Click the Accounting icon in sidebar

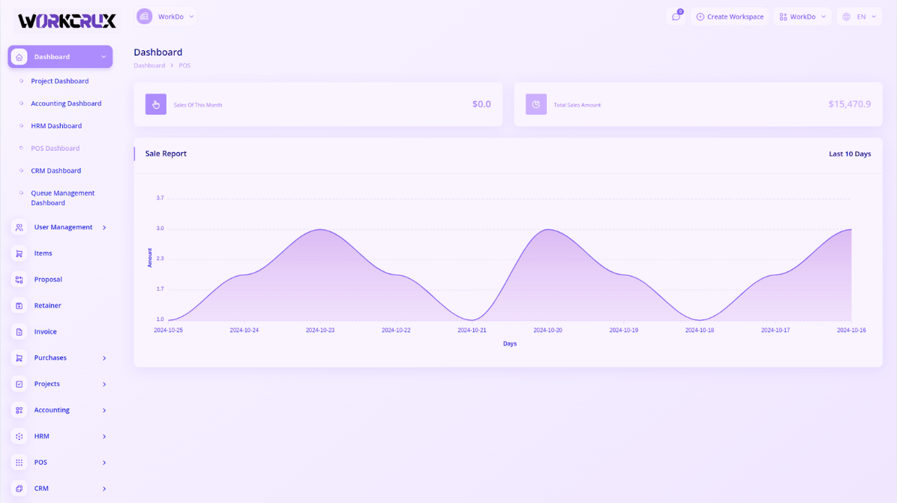19,410
